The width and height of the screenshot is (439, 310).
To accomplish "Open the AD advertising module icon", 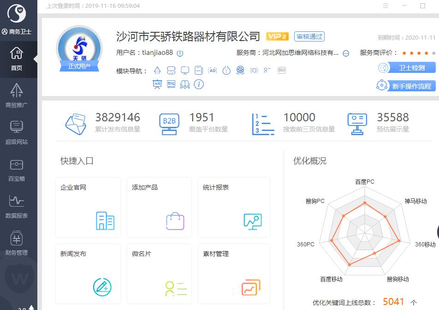I will pyautogui.click(x=213, y=70).
